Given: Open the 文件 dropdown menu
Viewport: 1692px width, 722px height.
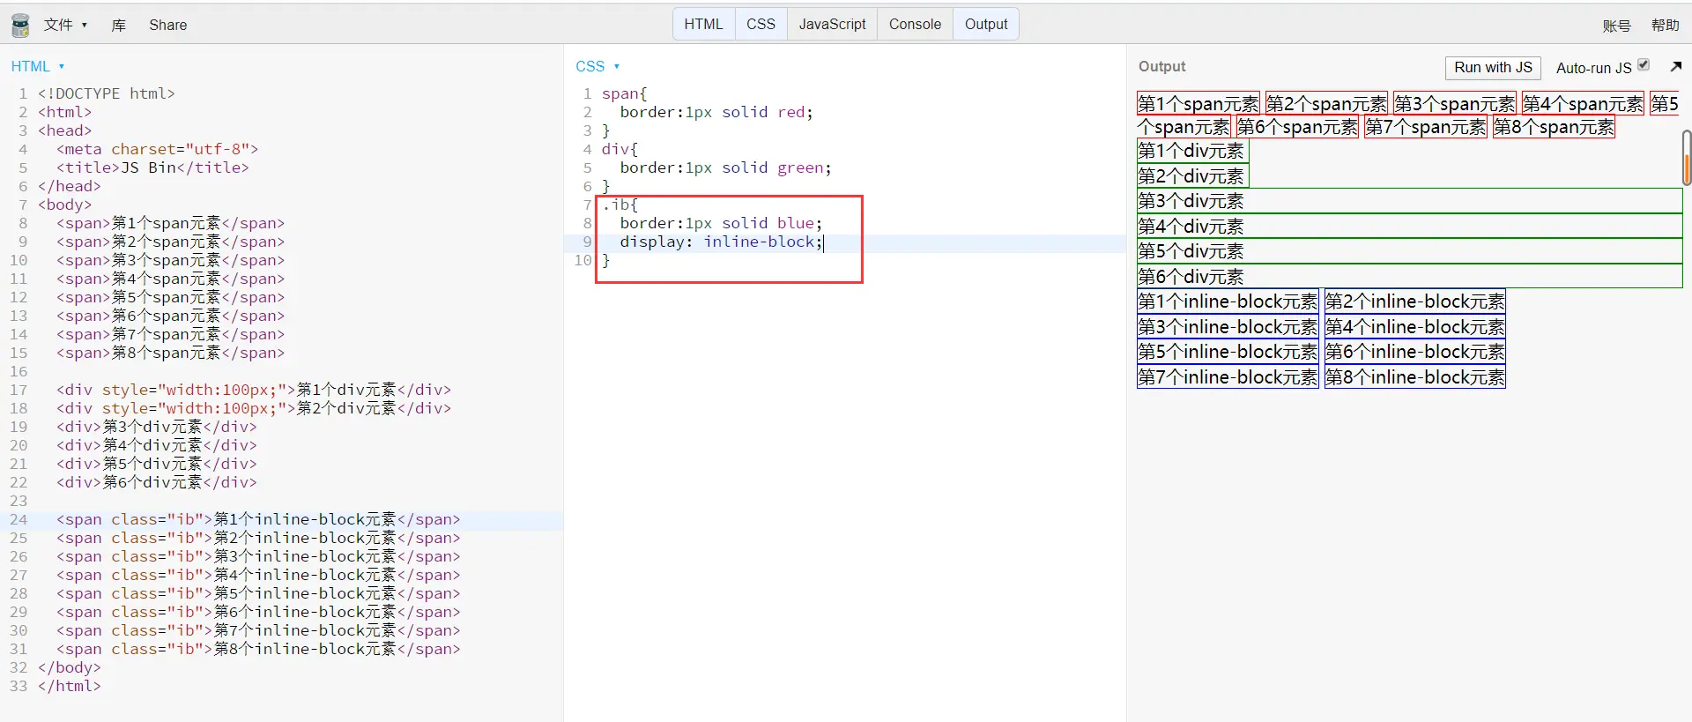Looking at the screenshot, I should click(65, 25).
